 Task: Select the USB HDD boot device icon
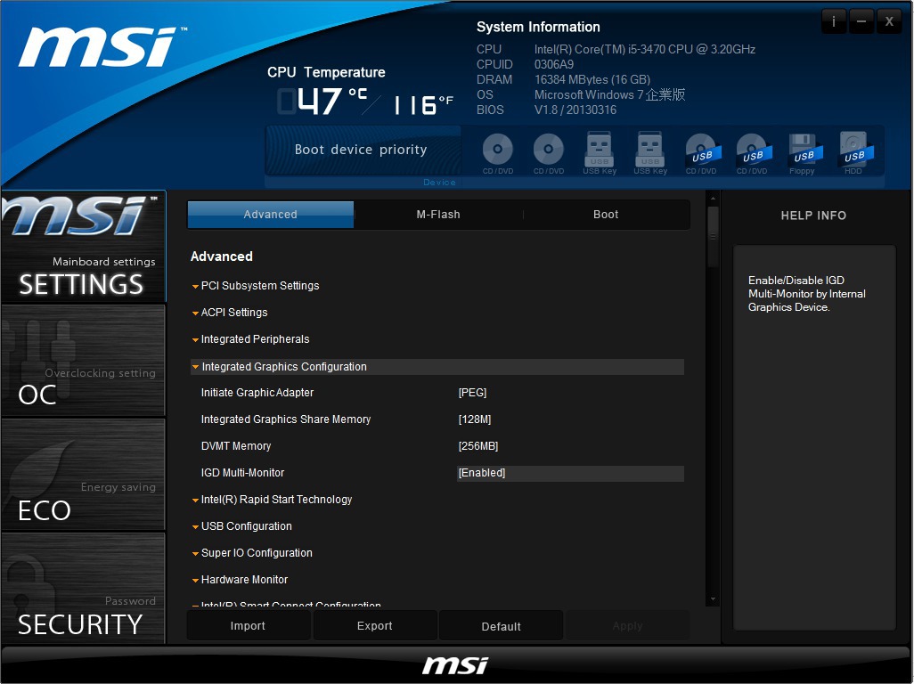pyautogui.click(x=853, y=152)
